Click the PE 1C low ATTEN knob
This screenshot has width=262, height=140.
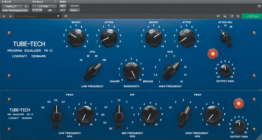tap(109, 38)
